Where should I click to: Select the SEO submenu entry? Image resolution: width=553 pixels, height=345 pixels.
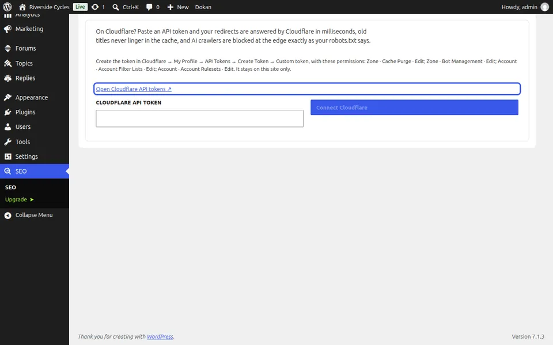[x=10, y=187]
